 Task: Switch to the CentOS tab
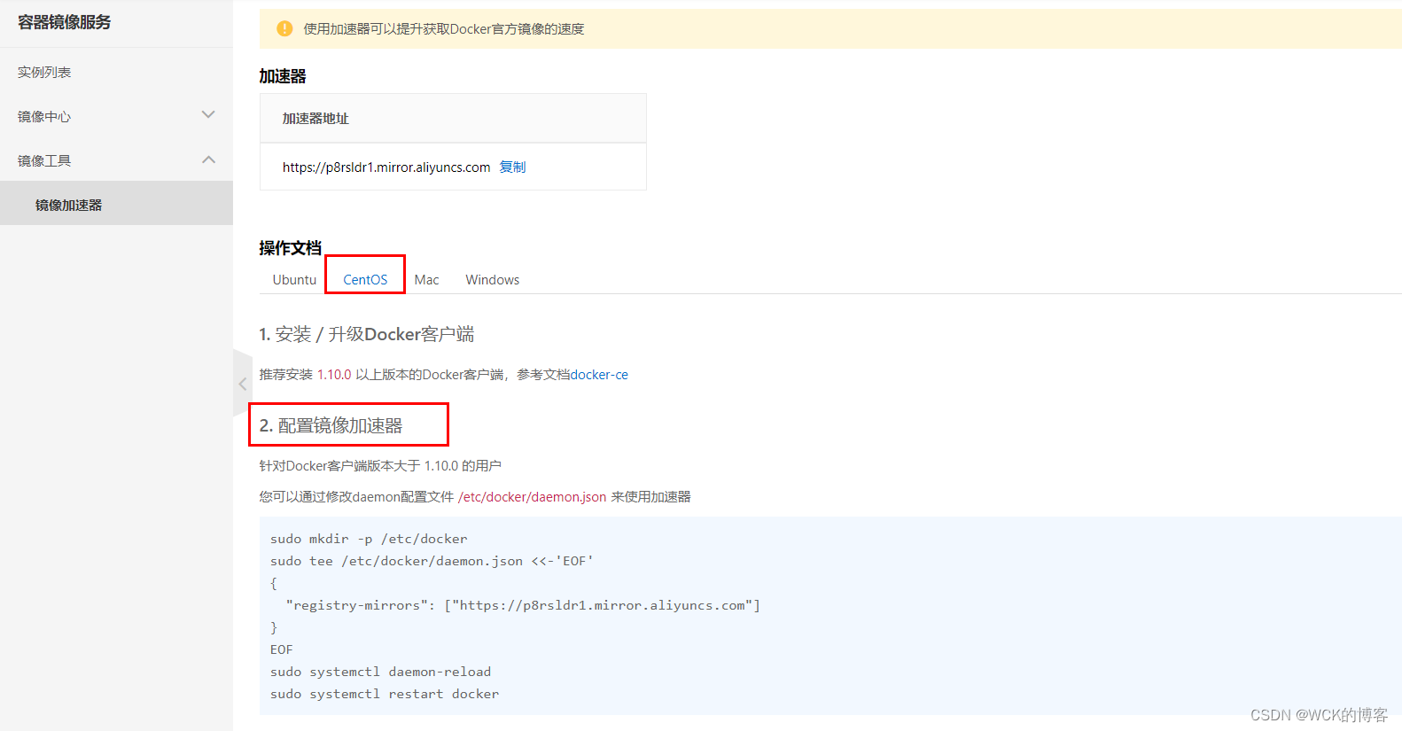(x=365, y=279)
